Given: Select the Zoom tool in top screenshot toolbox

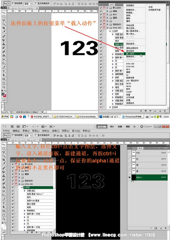Looking at the screenshot, I should coord(4,87).
